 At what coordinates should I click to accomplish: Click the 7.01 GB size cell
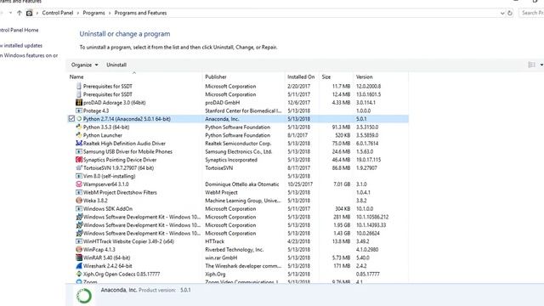pos(342,184)
